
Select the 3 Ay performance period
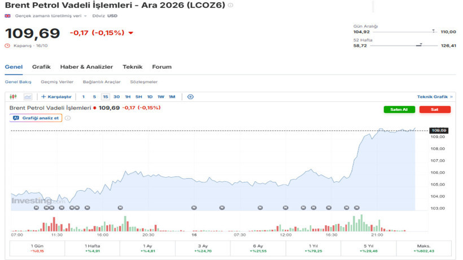tap(203, 248)
